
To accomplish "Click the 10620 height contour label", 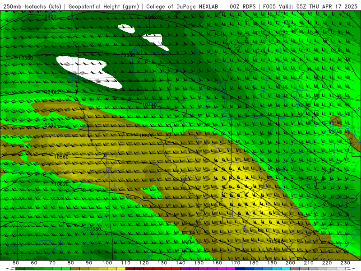I will click(61, 184).
